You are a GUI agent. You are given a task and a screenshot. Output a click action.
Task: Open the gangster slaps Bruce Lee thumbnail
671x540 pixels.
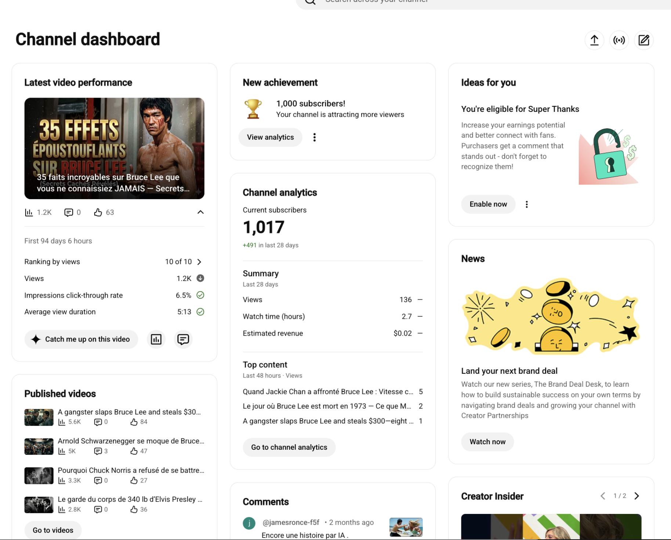tap(39, 417)
